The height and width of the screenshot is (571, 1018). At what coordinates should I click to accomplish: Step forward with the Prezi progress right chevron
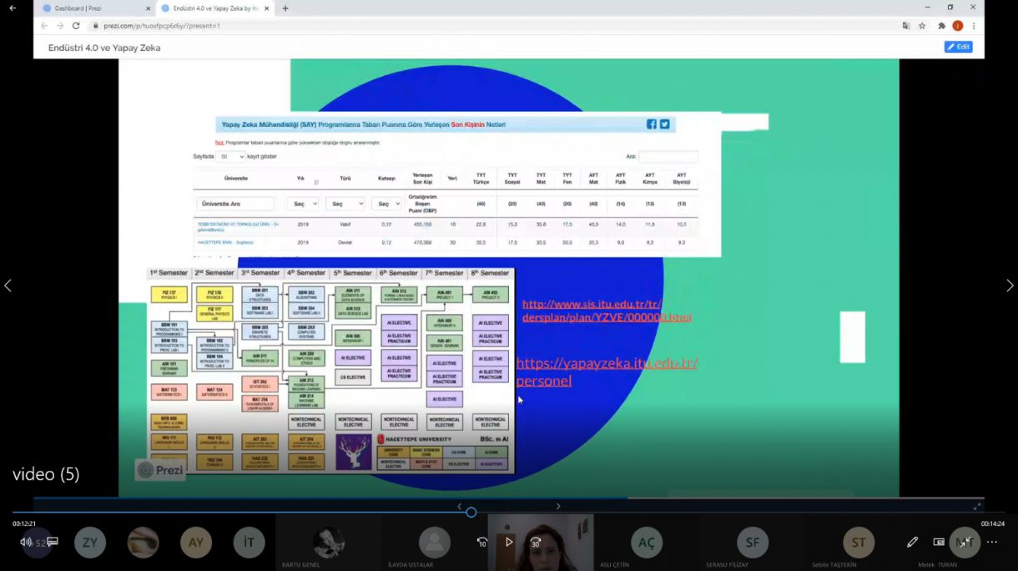[558, 506]
